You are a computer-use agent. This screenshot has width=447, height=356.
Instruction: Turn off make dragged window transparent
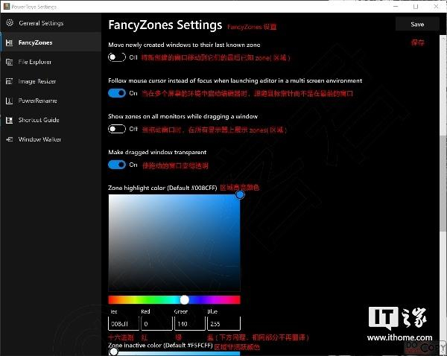tap(117, 165)
